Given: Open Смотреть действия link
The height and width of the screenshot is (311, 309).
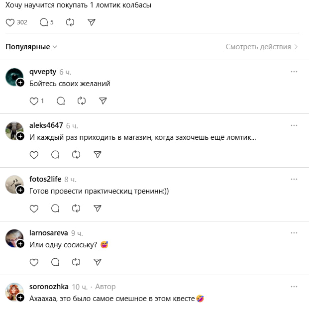Looking at the screenshot, I should click(262, 47).
